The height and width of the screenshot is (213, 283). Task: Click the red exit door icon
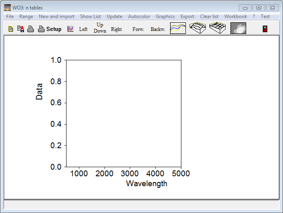265,29
